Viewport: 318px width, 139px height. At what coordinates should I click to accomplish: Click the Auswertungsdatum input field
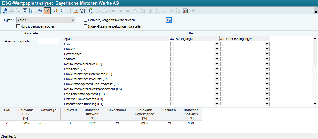[48, 41]
